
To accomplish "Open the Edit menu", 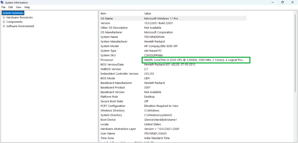I will [x=11, y=7].
